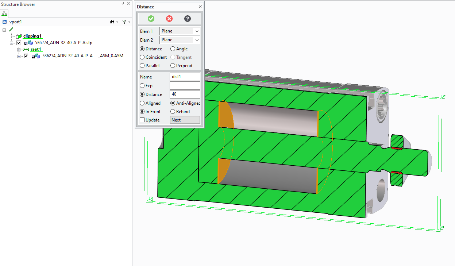The image size is (455, 266).
Task: Switch constraint to Aligned option
Action: pyautogui.click(x=141, y=103)
